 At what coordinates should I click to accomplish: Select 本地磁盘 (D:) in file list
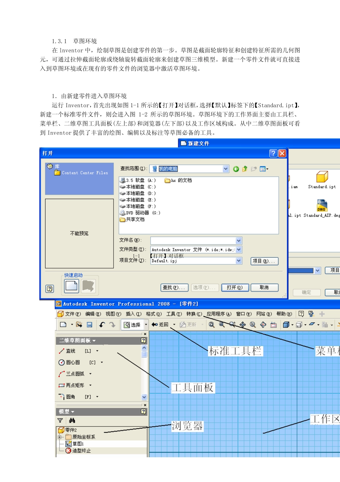coord(138,193)
